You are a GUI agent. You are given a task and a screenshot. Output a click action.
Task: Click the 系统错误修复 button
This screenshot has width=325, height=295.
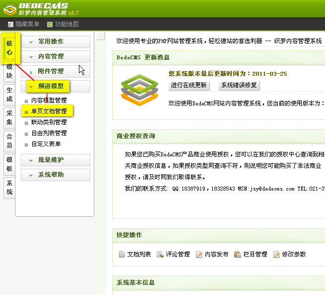[x=239, y=85]
